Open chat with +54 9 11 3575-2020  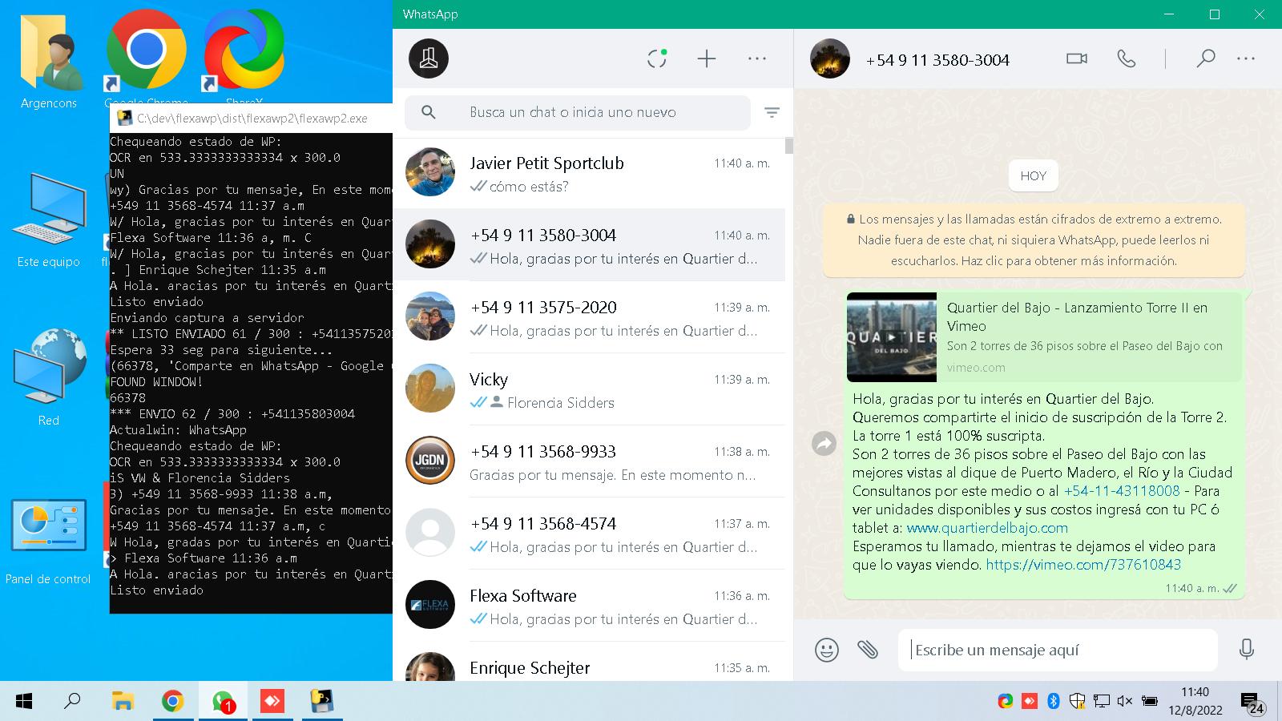(x=589, y=317)
